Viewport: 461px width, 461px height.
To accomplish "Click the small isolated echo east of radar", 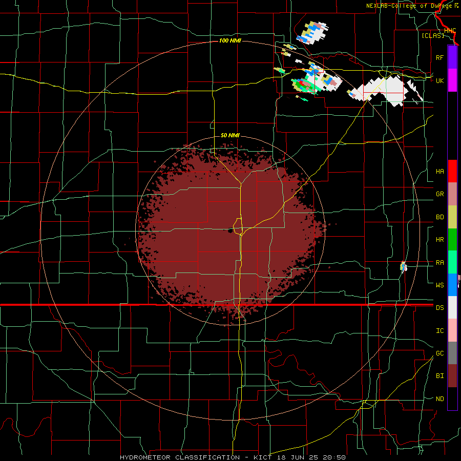I will click(404, 266).
